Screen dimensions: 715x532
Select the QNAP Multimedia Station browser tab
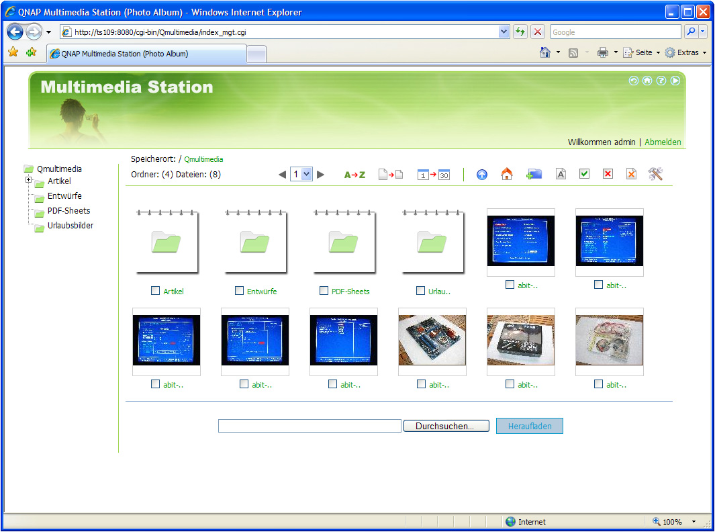[146, 54]
